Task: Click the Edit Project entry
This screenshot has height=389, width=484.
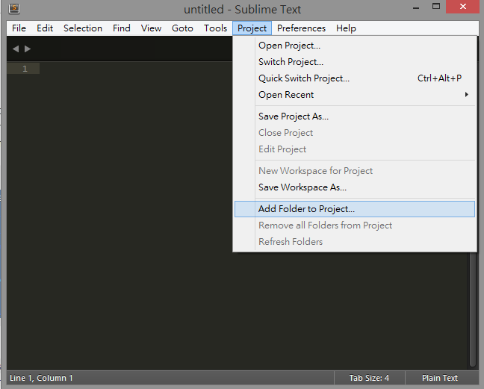Action: tap(355, 149)
